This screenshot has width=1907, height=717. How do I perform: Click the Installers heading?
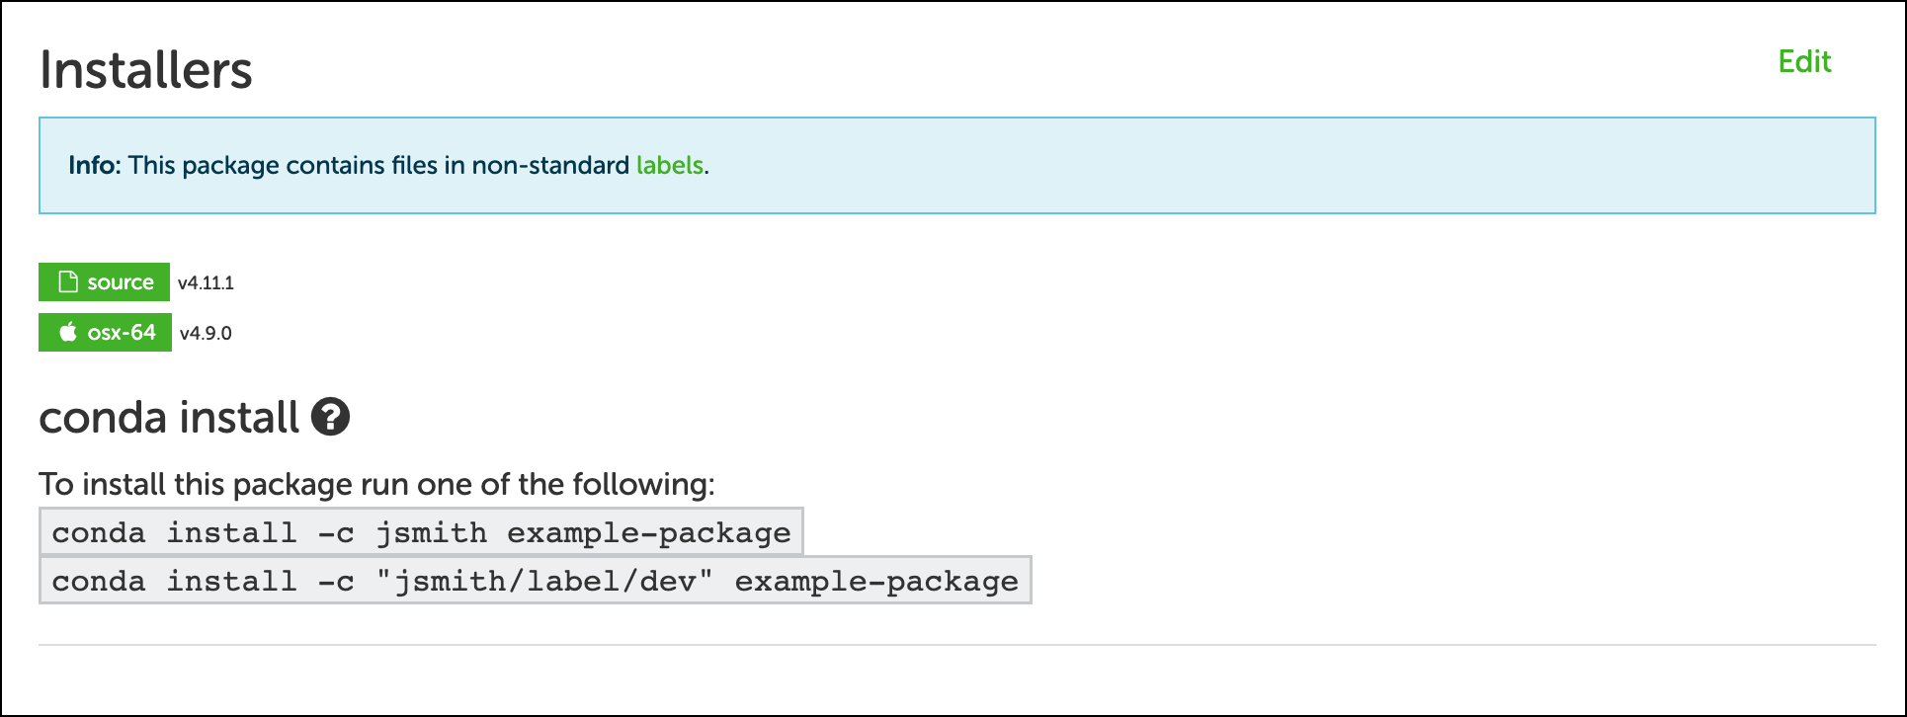[x=146, y=70]
